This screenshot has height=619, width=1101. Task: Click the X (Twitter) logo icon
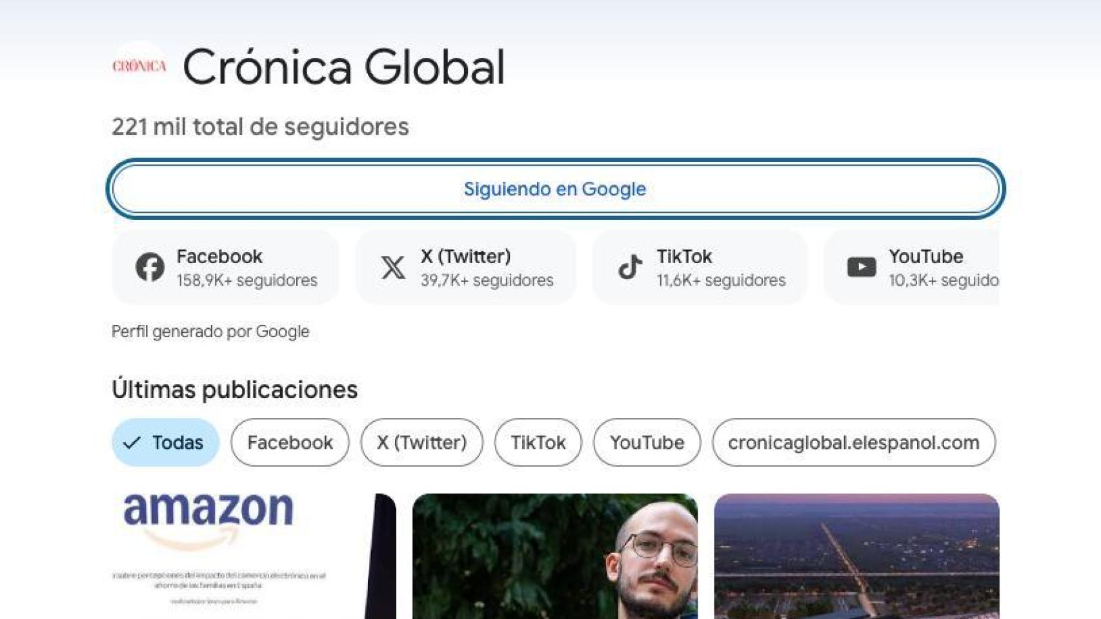point(393,267)
